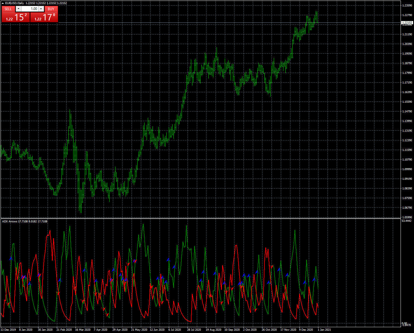Click the 26 Oct 2020 date label
The width and height of the screenshot is (414, 333).
pos(269,330)
